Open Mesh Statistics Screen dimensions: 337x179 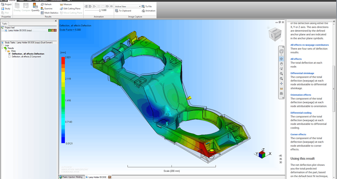point(49,13)
